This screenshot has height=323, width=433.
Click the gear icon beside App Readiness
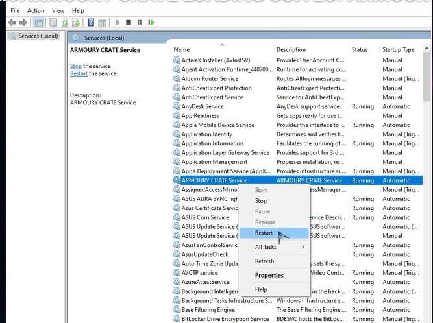tap(177, 115)
